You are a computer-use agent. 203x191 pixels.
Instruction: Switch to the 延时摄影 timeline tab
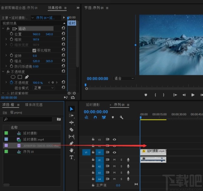click(x=93, y=105)
